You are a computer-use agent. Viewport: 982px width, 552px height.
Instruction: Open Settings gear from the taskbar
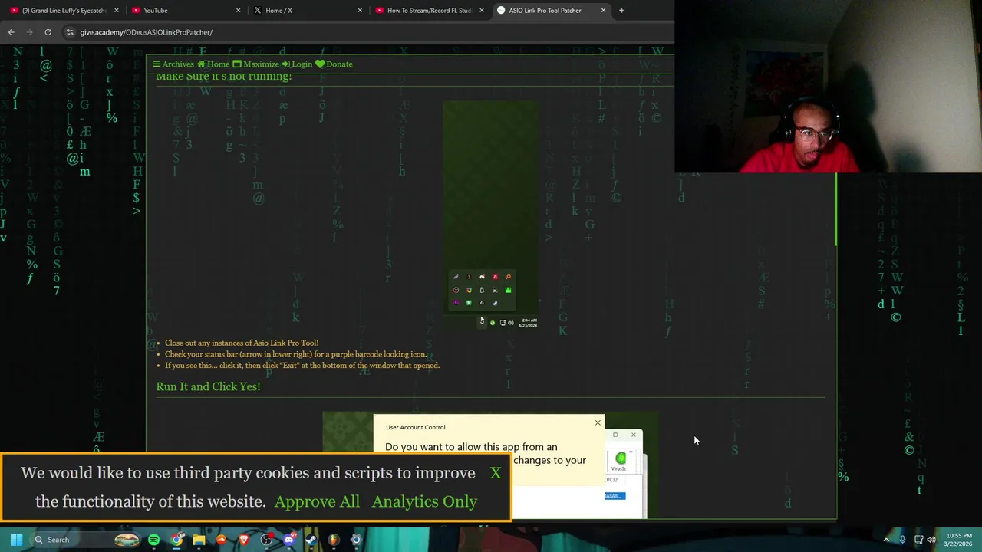tap(356, 540)
